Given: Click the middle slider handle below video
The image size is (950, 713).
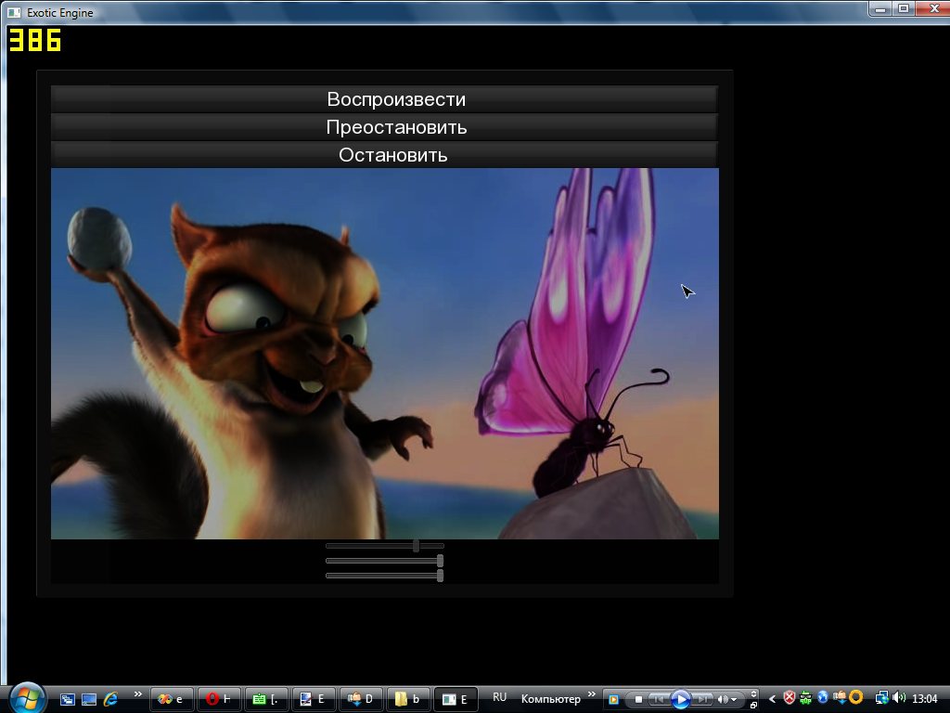Looking at the screenshot, I should point(440,561).
